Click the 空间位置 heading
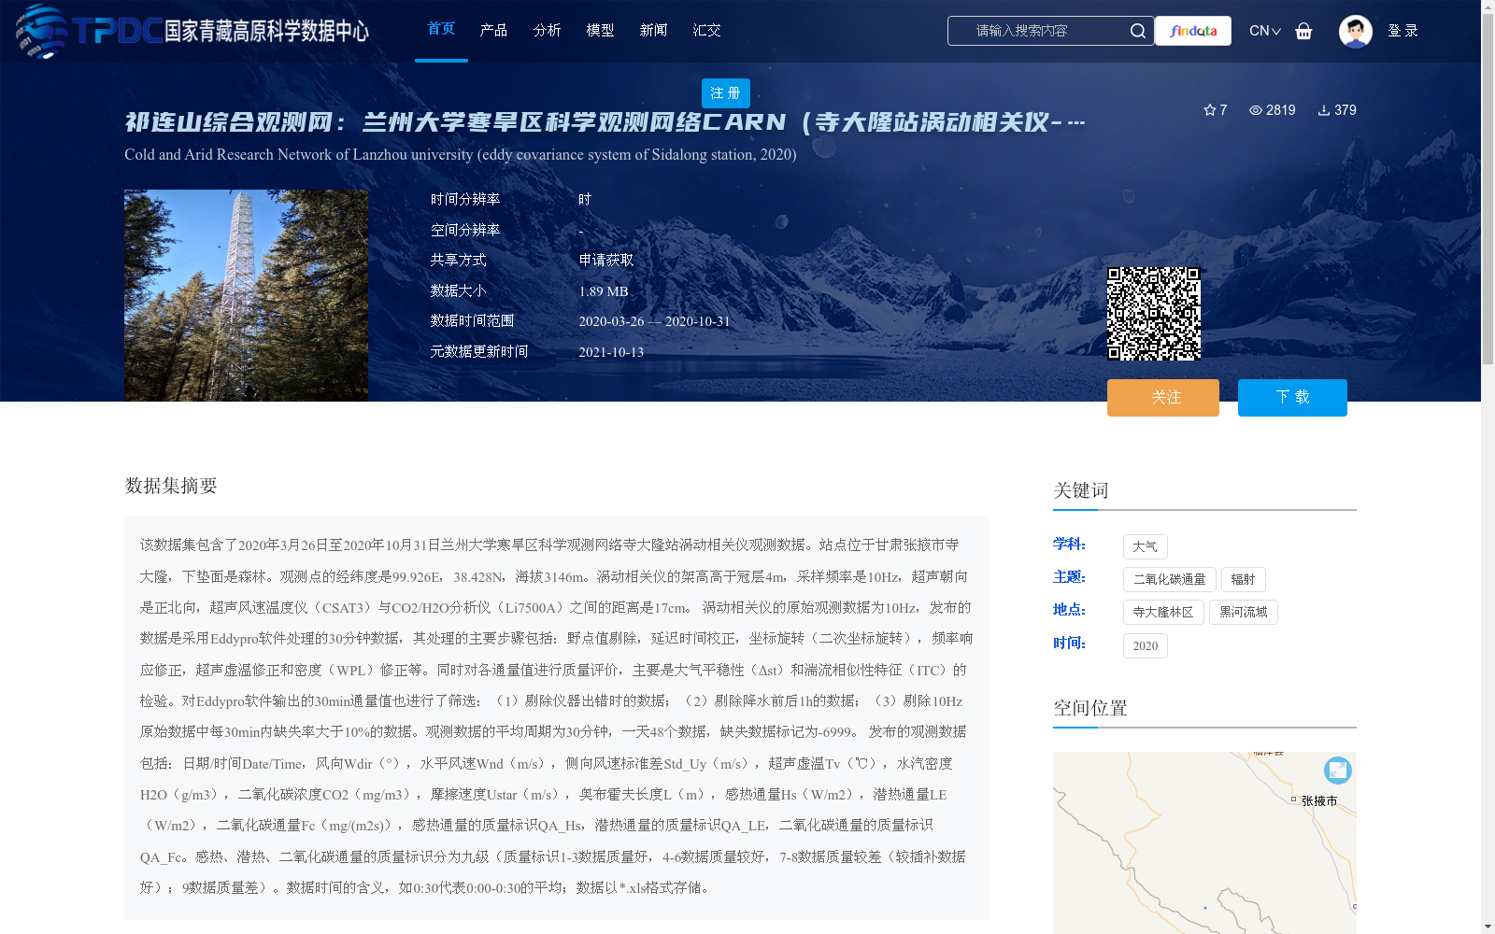1495x934 pixels. click(x=1089, y=708)
